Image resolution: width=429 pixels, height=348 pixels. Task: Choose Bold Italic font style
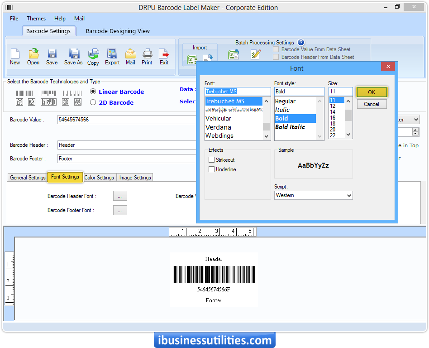pyautogui.click(x=290, y=127)
